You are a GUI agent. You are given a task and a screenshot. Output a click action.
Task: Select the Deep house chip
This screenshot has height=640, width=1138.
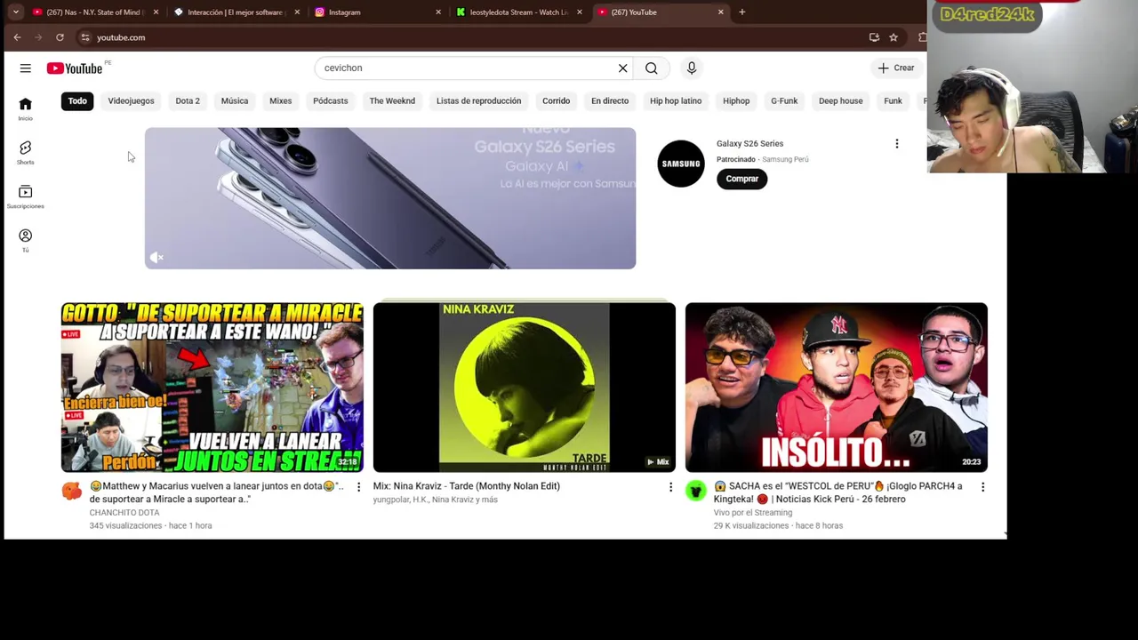click(840, 100)
